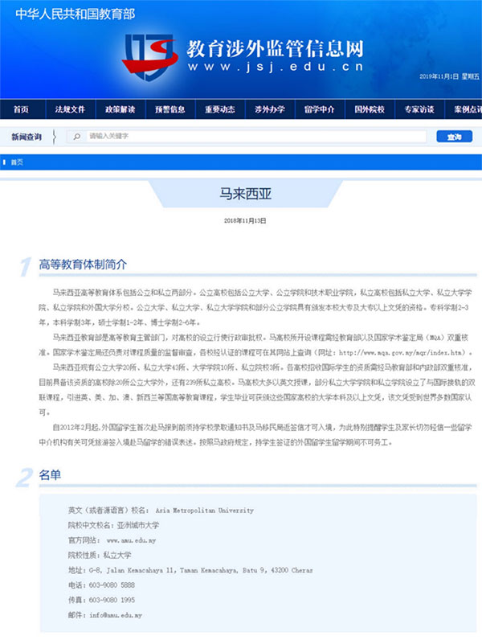Image resolution: width=482 pixels, height=640 pixels.
Task: Click the official website www.amu.edu.my
Action: [131, 540]
